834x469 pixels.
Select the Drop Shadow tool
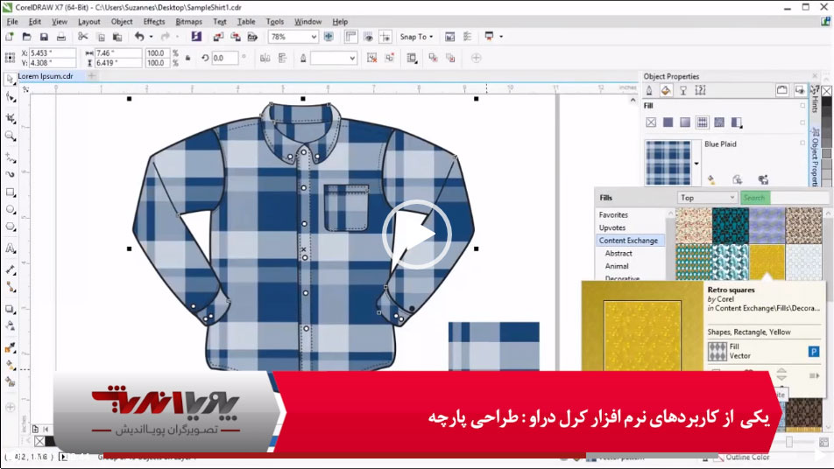[10, 309]
